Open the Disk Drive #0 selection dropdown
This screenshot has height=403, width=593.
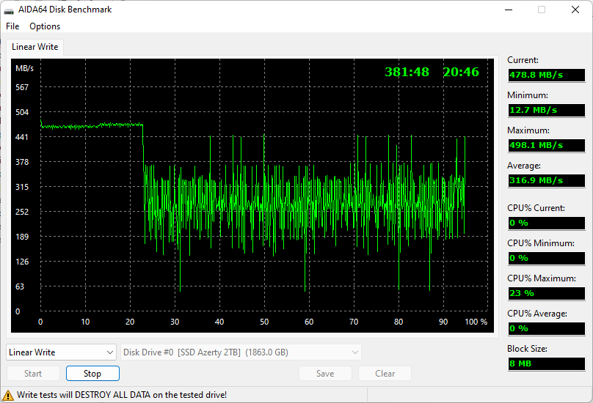pos(241,352)
